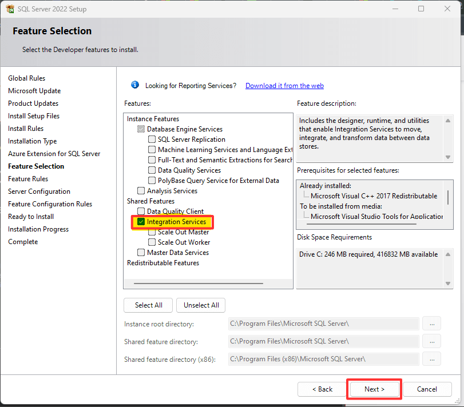Check Machine Learning Services and Language Extensions
Viewport: 464px width, 407px height.
click(x=152, y=150)
